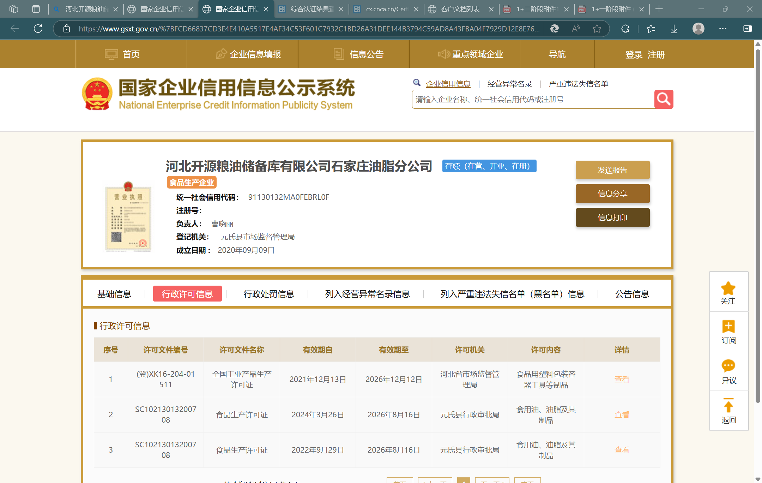Click the 登录 link
The image size is (762, 483).
point(634,55)
